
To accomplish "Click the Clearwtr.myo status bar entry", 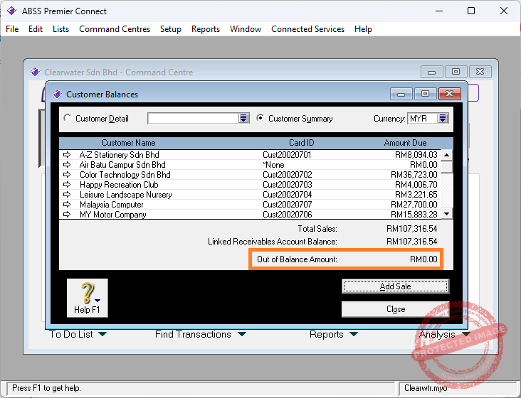I will (426, 388).
